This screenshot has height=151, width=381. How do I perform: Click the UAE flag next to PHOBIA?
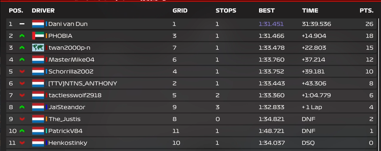coord(38,36)
